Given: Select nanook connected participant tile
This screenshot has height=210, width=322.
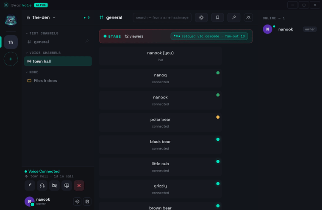Looking at the screenshot, I should [x=161, y=100].
